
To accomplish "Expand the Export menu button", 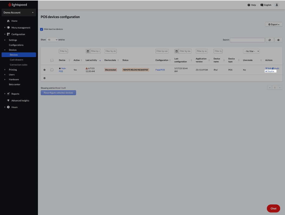I will [274, 24].
